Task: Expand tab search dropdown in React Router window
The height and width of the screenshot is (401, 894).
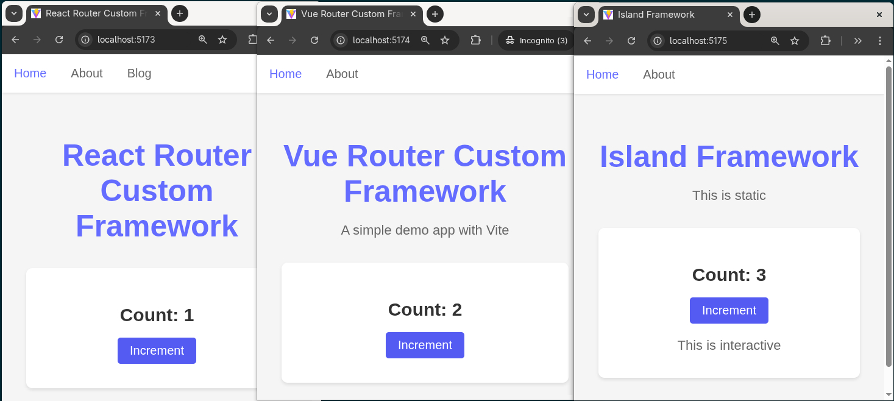Action: [x=13, y=13]
